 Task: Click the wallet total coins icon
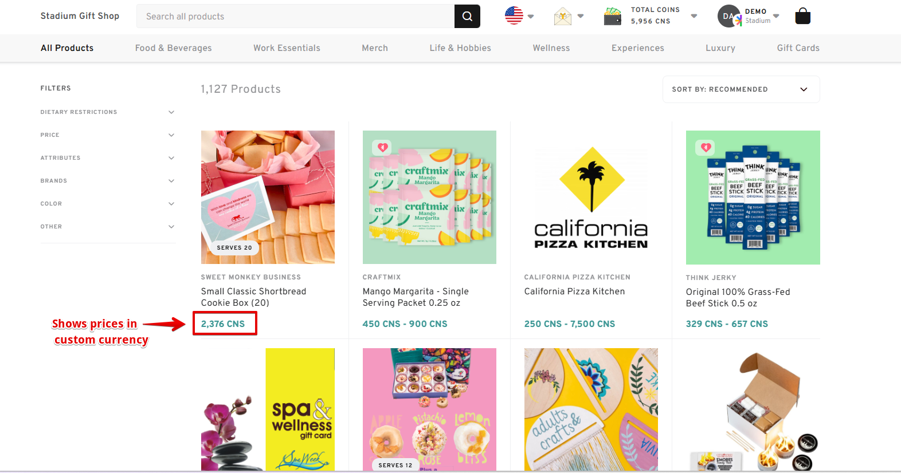pos(613,17)
